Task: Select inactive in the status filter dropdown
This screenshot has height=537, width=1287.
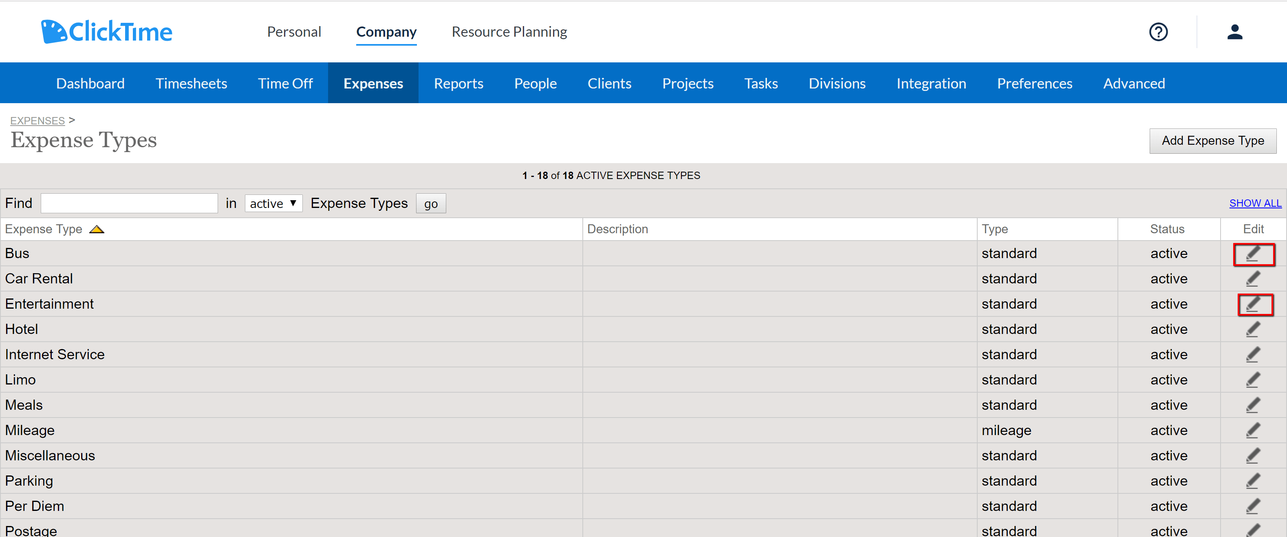Action: click(x=273, y=203)
